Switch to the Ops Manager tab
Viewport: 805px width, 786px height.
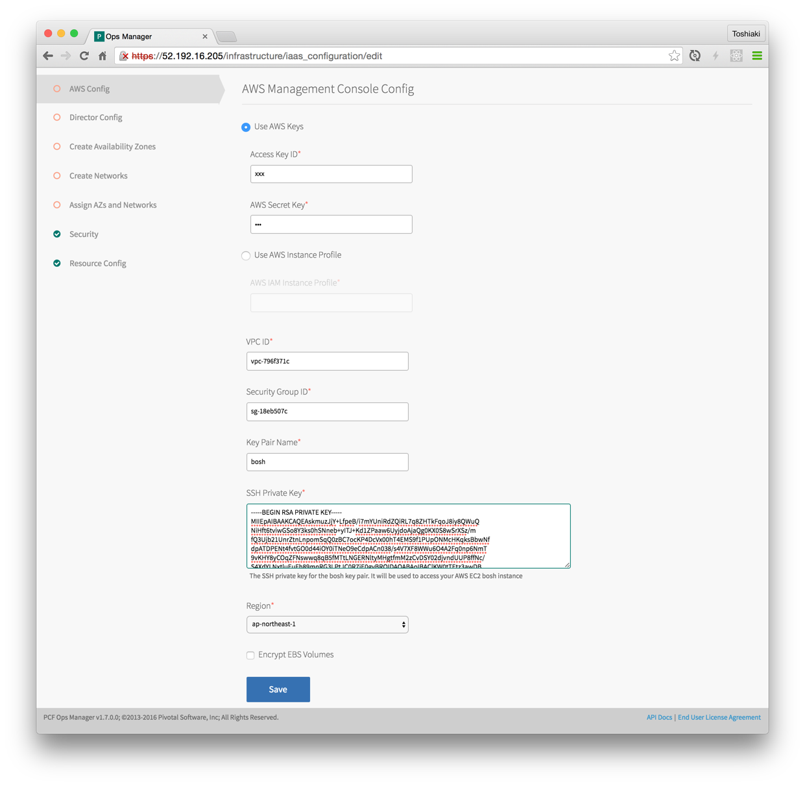tap(150, 36)
